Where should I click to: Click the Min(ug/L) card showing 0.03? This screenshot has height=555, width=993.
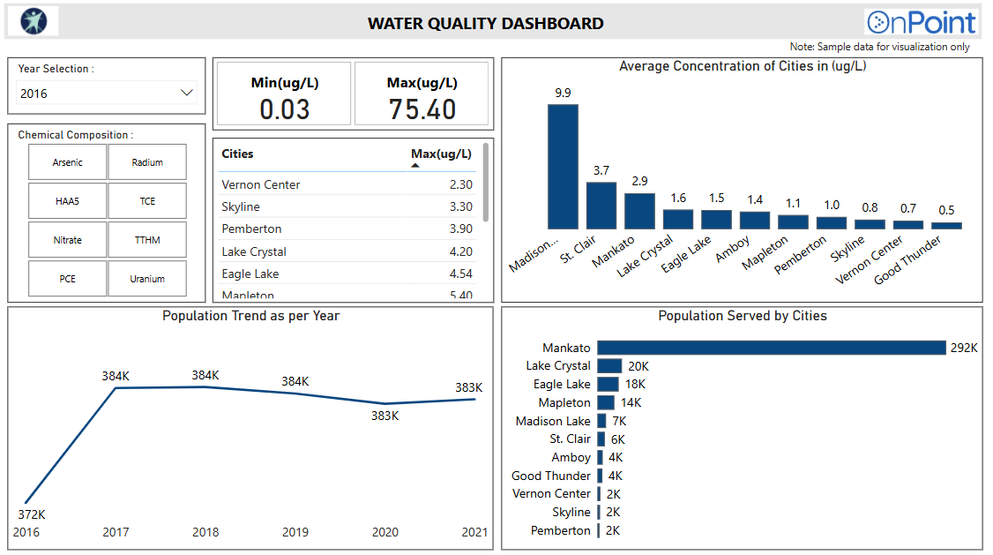[x=284, y=94]
